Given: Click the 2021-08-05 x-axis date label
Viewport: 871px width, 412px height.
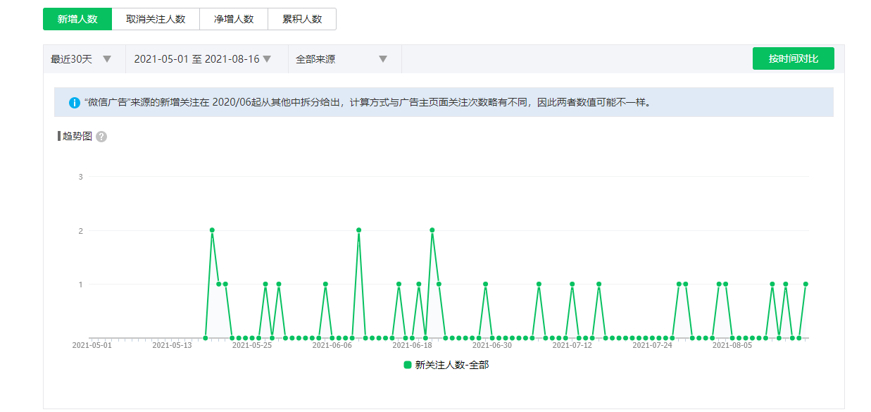Looking at the screenshot, I should click(732, 346).
